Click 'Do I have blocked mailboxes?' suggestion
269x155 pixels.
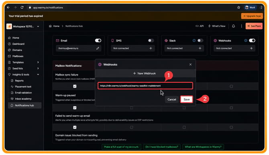(162, 147)
